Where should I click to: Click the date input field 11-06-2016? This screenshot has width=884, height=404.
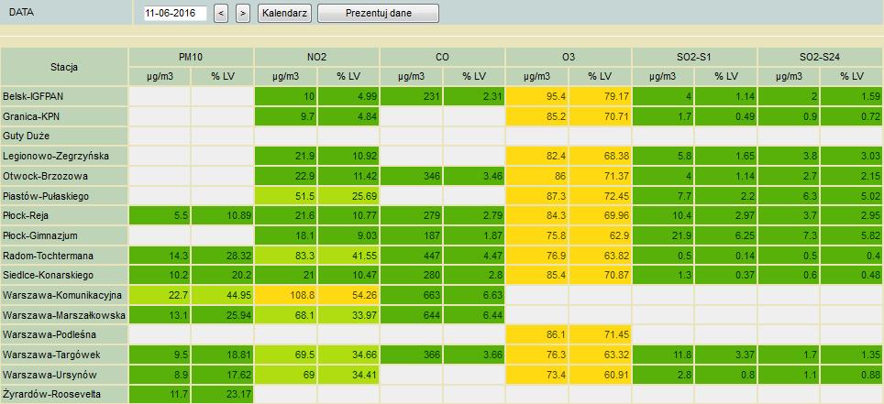tap(175, 13)
